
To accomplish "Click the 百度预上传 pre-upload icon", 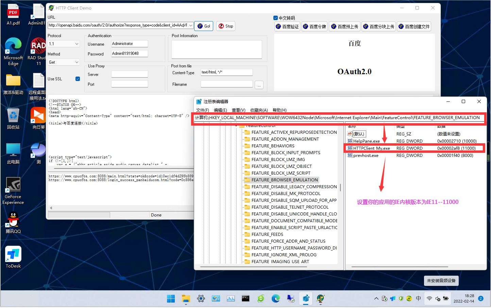I will tap(344, 26).
